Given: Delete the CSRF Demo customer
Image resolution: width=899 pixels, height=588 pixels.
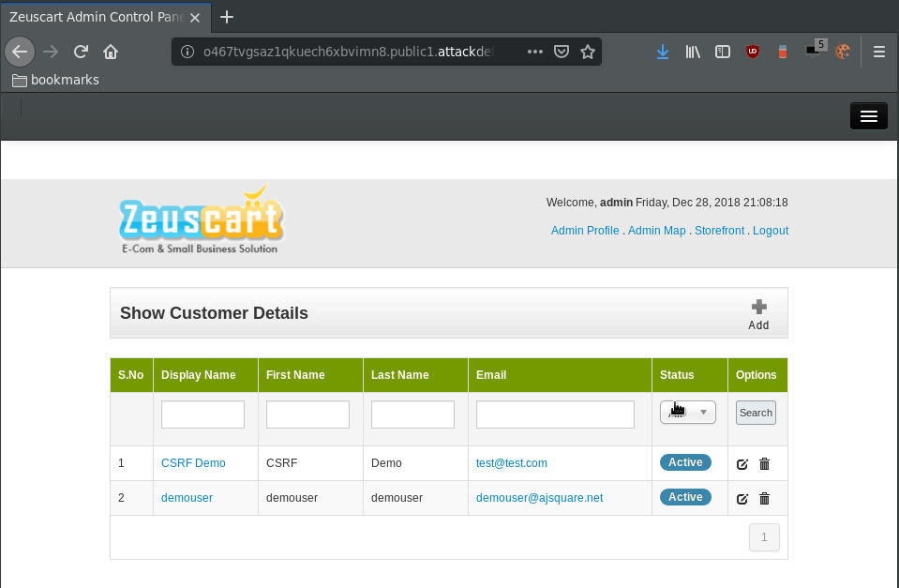Looking at the screenshot, I should pyautogui.click(x=764, y=463).
